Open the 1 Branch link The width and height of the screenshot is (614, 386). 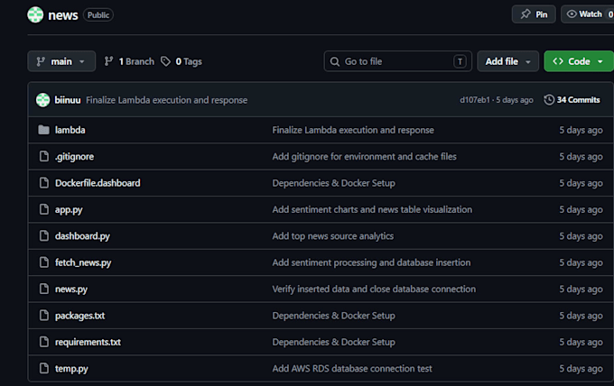click(x=129, y=61)
